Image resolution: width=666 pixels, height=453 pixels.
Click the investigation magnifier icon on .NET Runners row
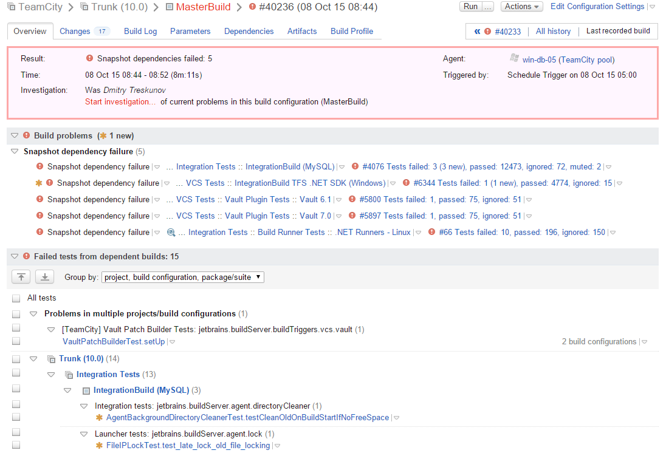171,232
